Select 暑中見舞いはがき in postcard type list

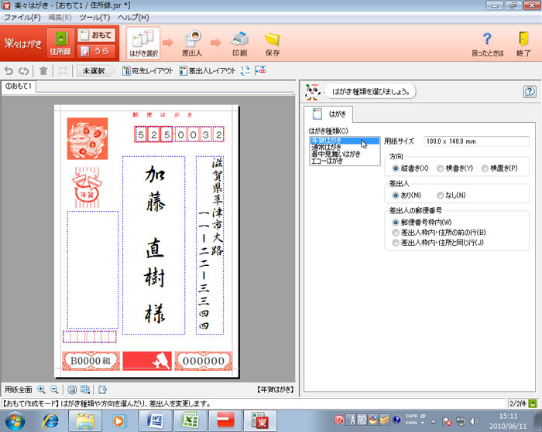tap(335, 154)
